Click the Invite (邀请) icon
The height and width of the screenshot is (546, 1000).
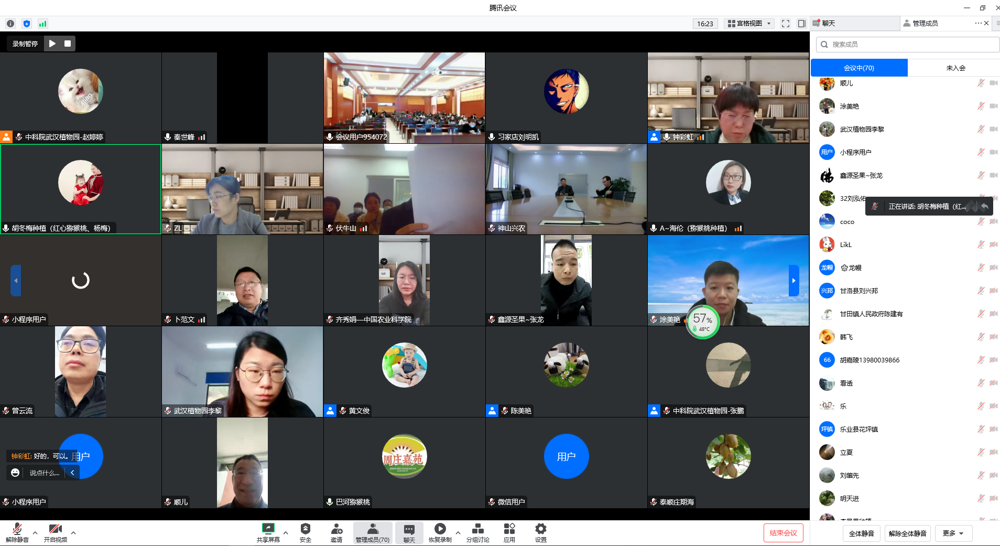[336, 532]
